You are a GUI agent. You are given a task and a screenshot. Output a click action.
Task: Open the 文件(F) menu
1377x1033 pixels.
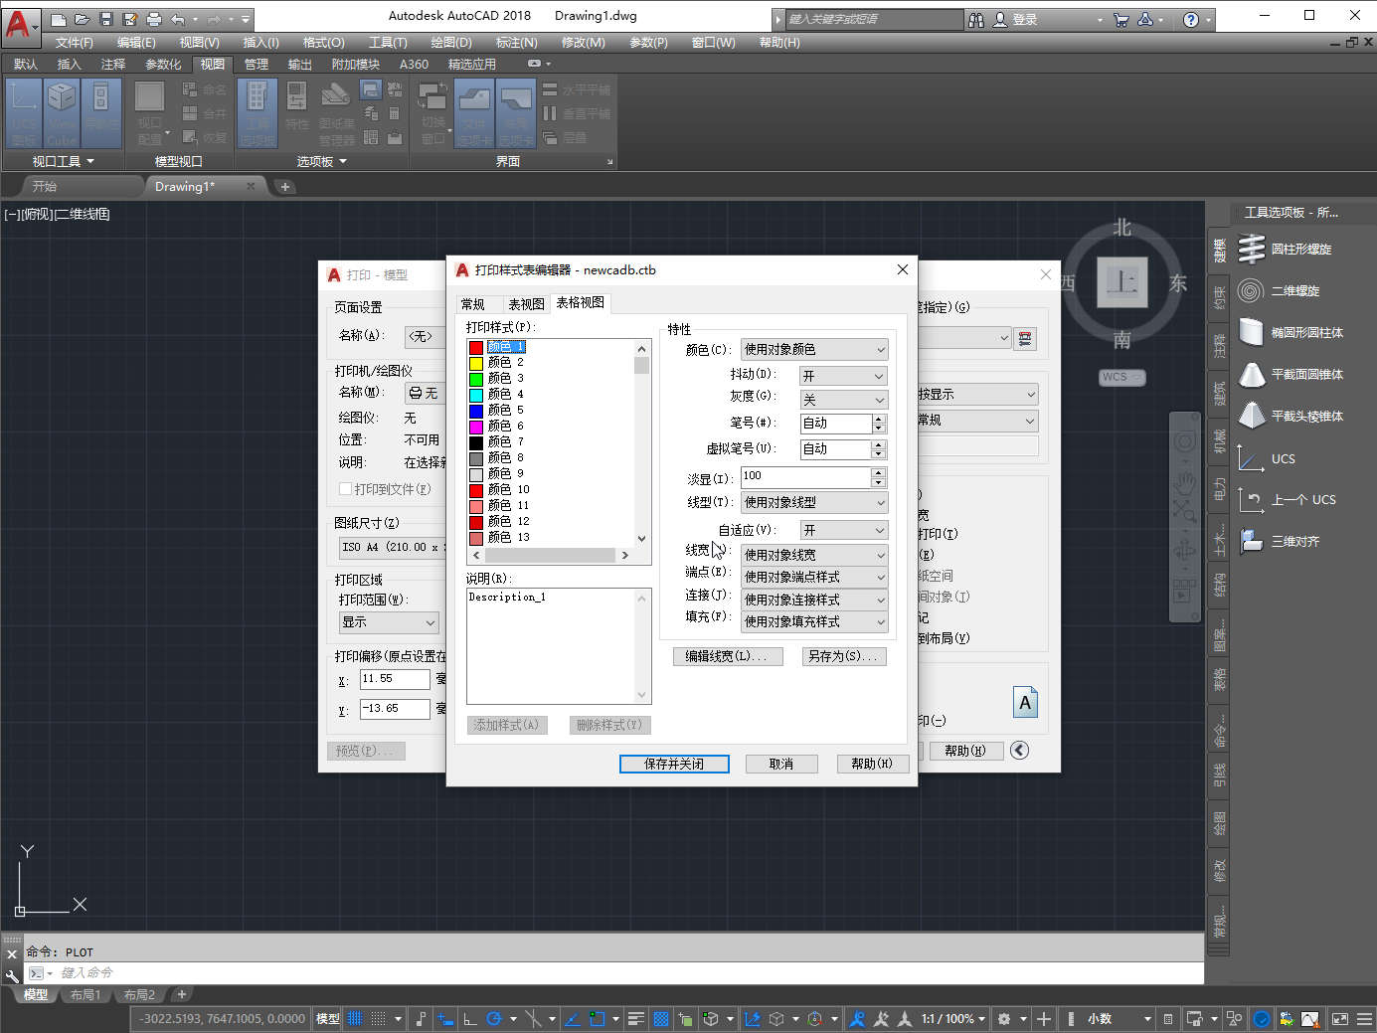[75, 43]
